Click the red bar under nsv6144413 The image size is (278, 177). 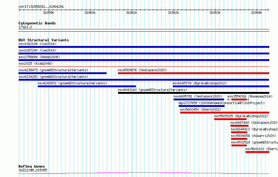(x=239, y=132)
